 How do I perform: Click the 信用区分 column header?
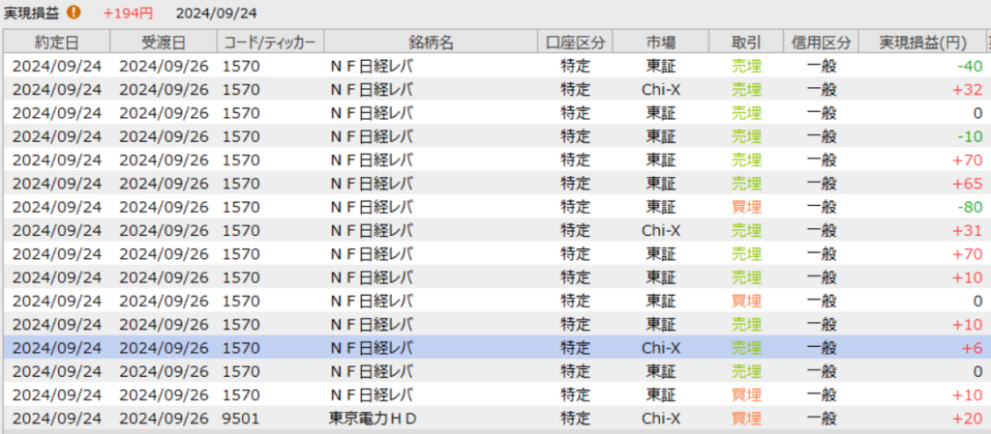[821, 43]
